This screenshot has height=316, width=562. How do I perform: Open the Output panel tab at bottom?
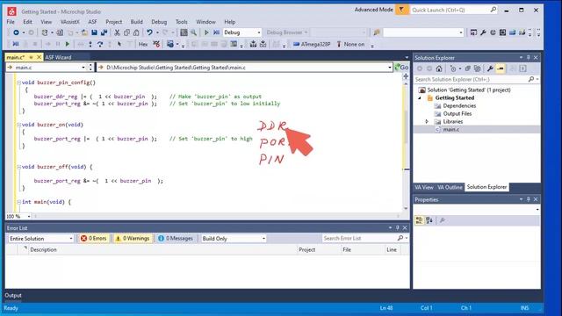click(x=13, y=296)
